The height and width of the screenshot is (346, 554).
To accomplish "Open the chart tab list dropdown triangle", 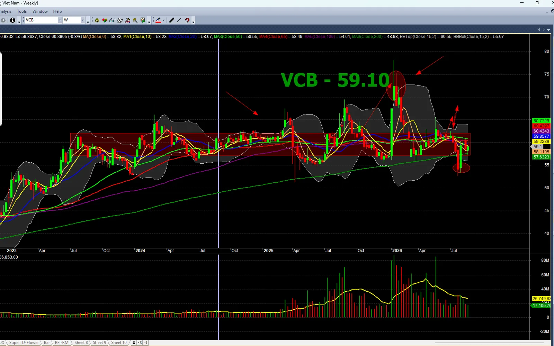I will pos(548,29).
